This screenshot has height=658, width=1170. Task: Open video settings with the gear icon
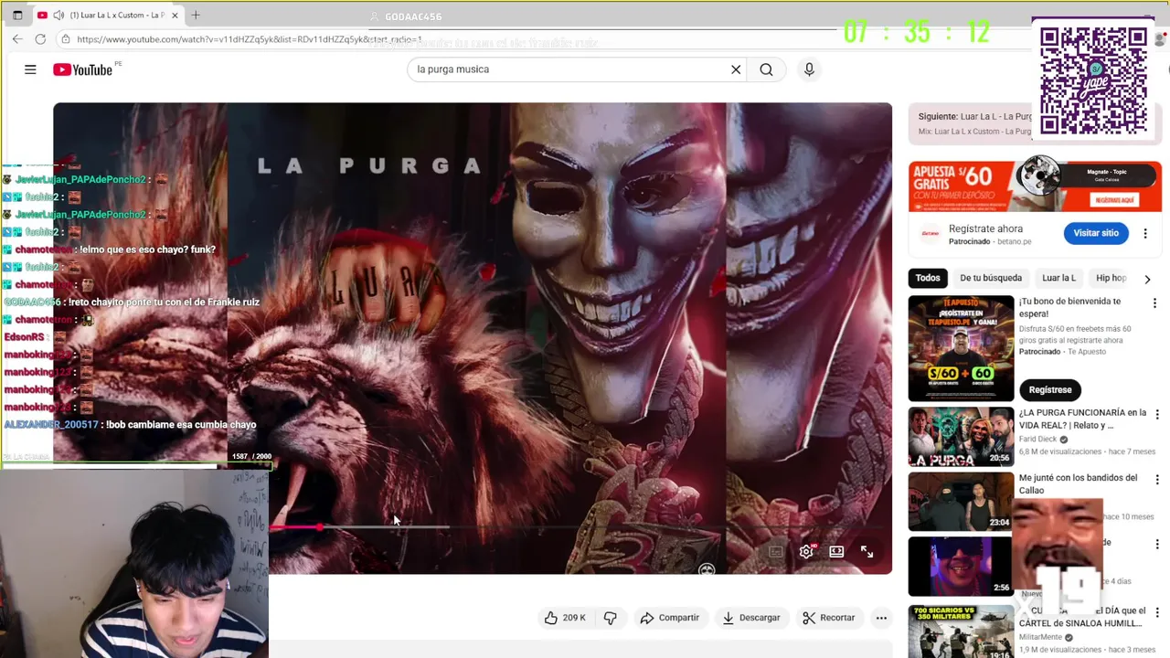(x=806, y=552)
